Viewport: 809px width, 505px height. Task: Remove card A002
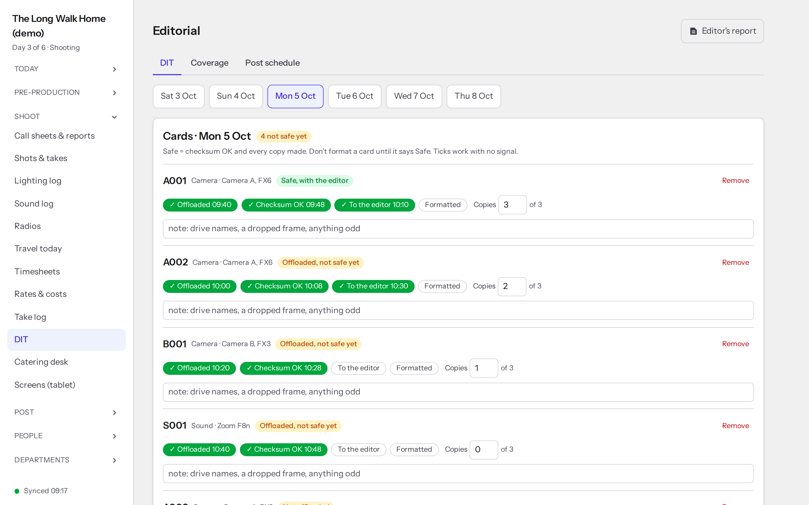click(x=735, y=263)
